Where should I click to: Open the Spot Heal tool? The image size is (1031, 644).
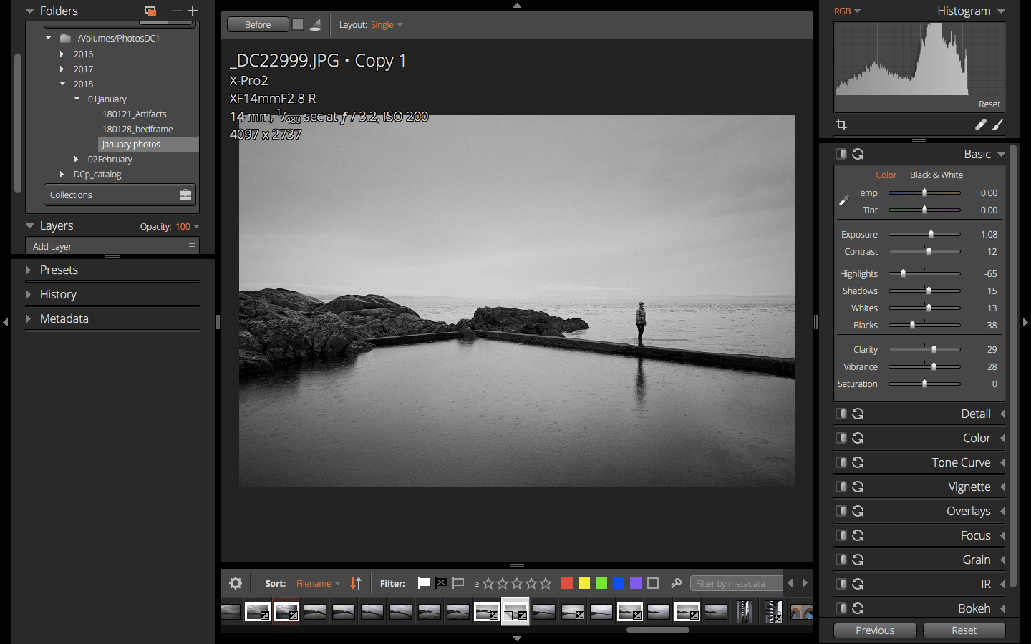981,125
